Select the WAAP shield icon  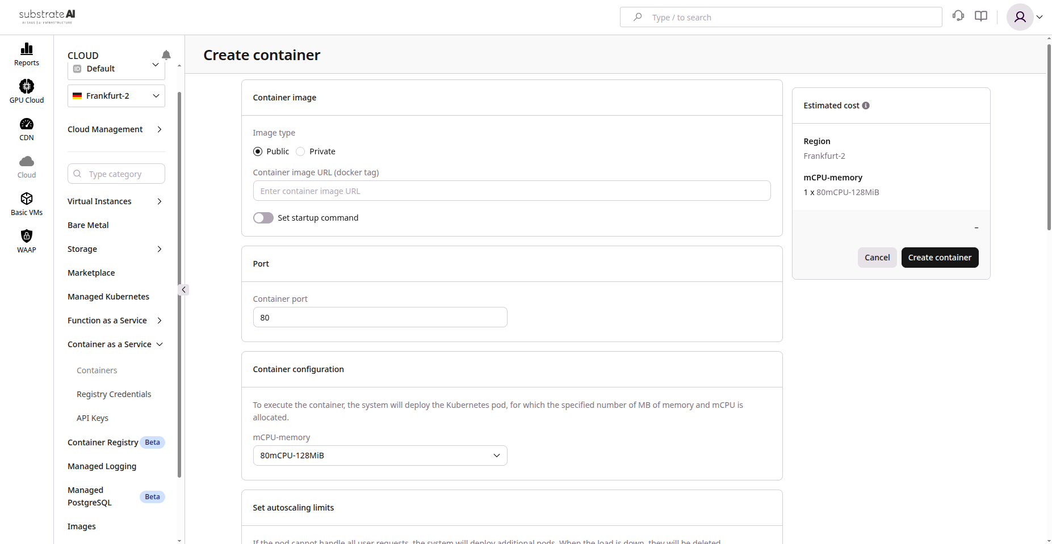point(26,239)
